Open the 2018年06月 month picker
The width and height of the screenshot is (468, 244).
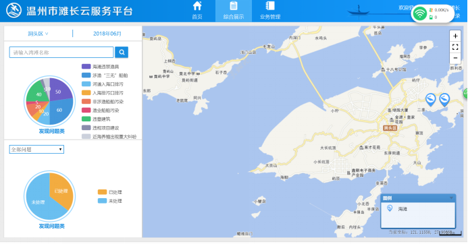[x=107, y=34]
